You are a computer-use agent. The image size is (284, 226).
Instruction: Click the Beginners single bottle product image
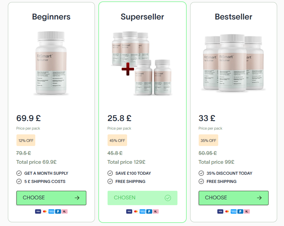[x=52, y=63]
